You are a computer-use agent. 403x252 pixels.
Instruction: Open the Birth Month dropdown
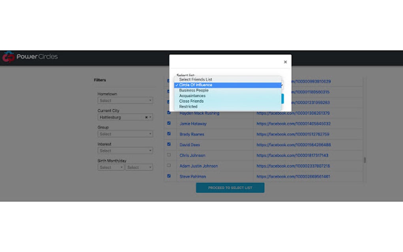[111, 167]
